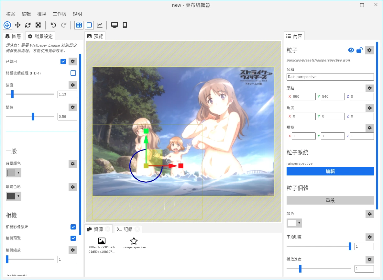Switch to mobile phone preview
Viewport: 383px width, 280px height.
(125, 25)
